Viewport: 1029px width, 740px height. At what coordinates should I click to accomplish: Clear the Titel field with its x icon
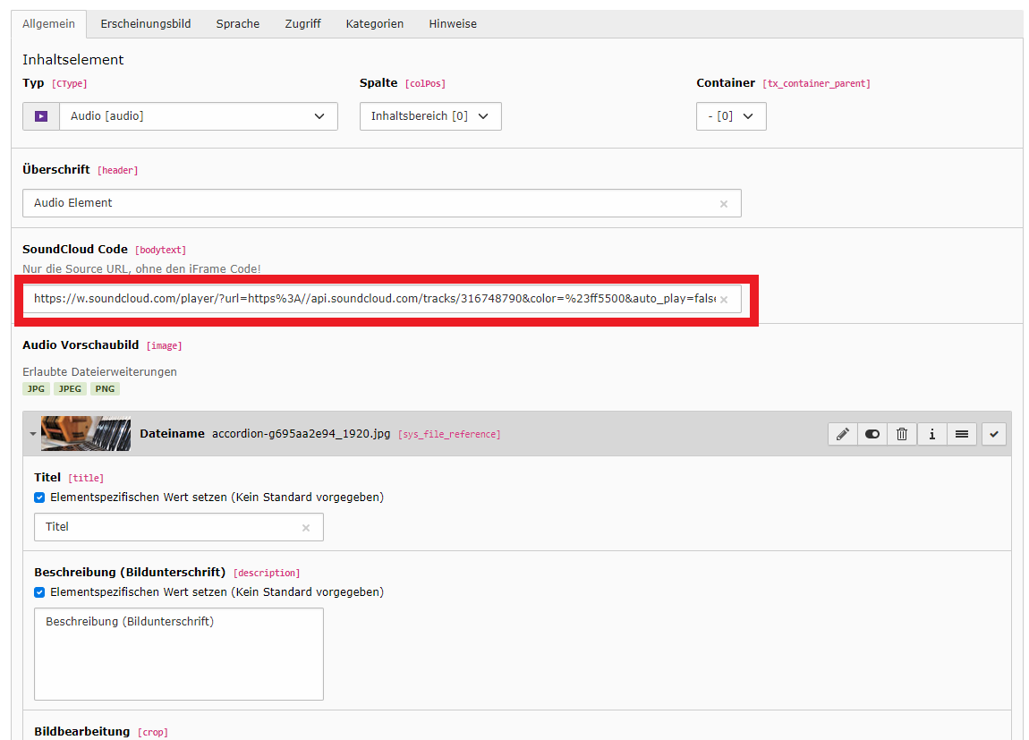(x=306, y=528)
